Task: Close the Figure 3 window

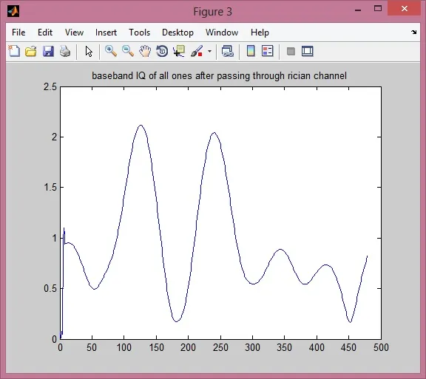Action: (x=405, y=8)
